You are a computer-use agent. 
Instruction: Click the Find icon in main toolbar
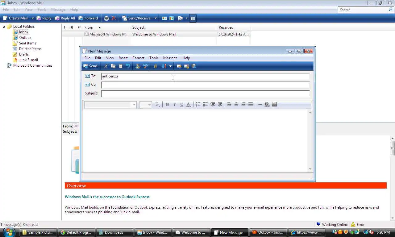click(x=180, y=18)
